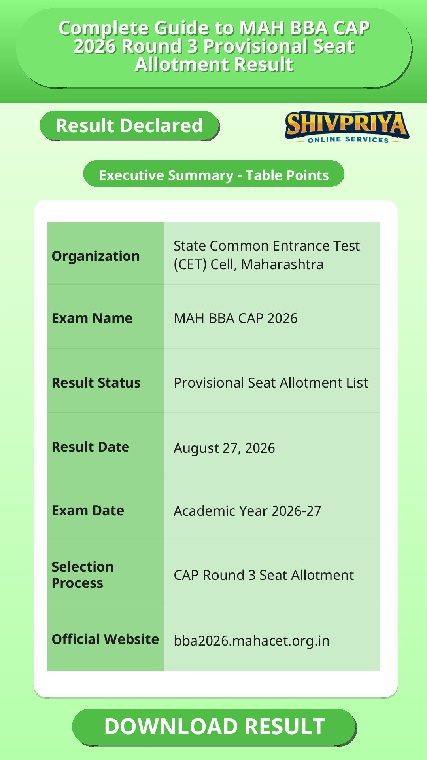Click the page title about MAH BBA CAP 2026
The width and height of the screenshot is (427, 760).
[x=214, y=46]
